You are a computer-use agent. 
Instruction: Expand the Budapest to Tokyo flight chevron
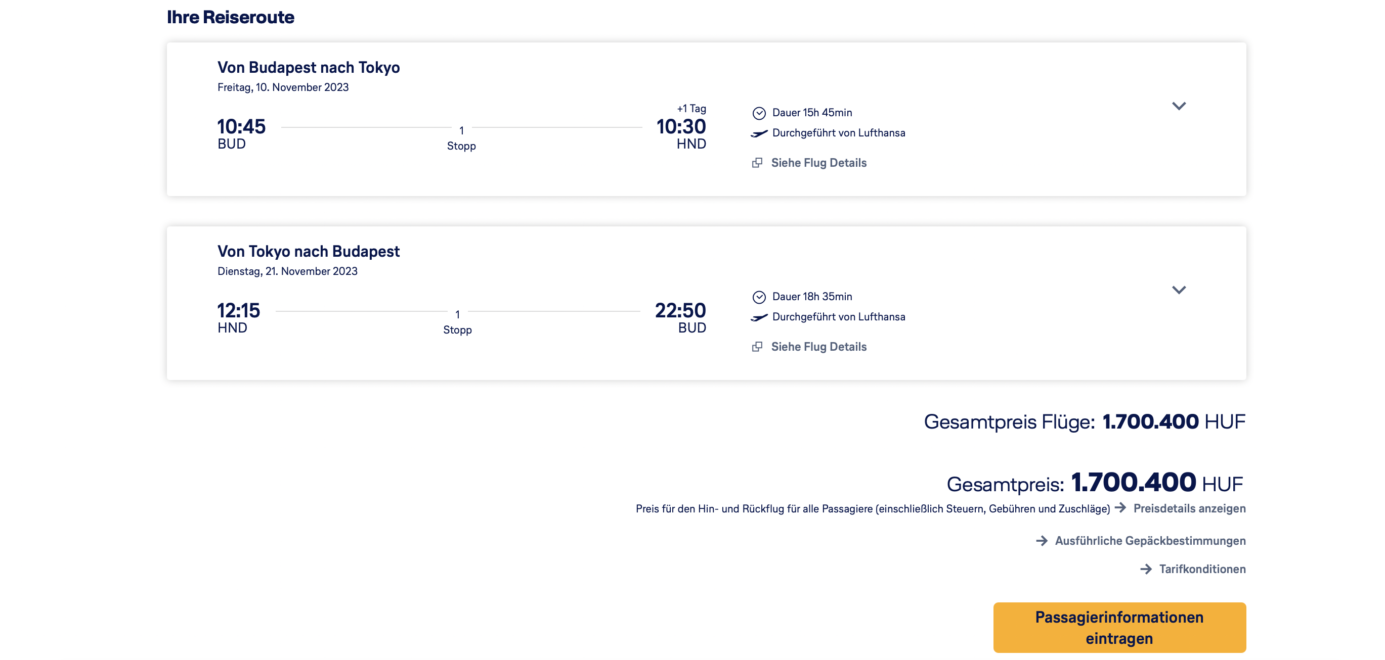tap(1178, 106)
